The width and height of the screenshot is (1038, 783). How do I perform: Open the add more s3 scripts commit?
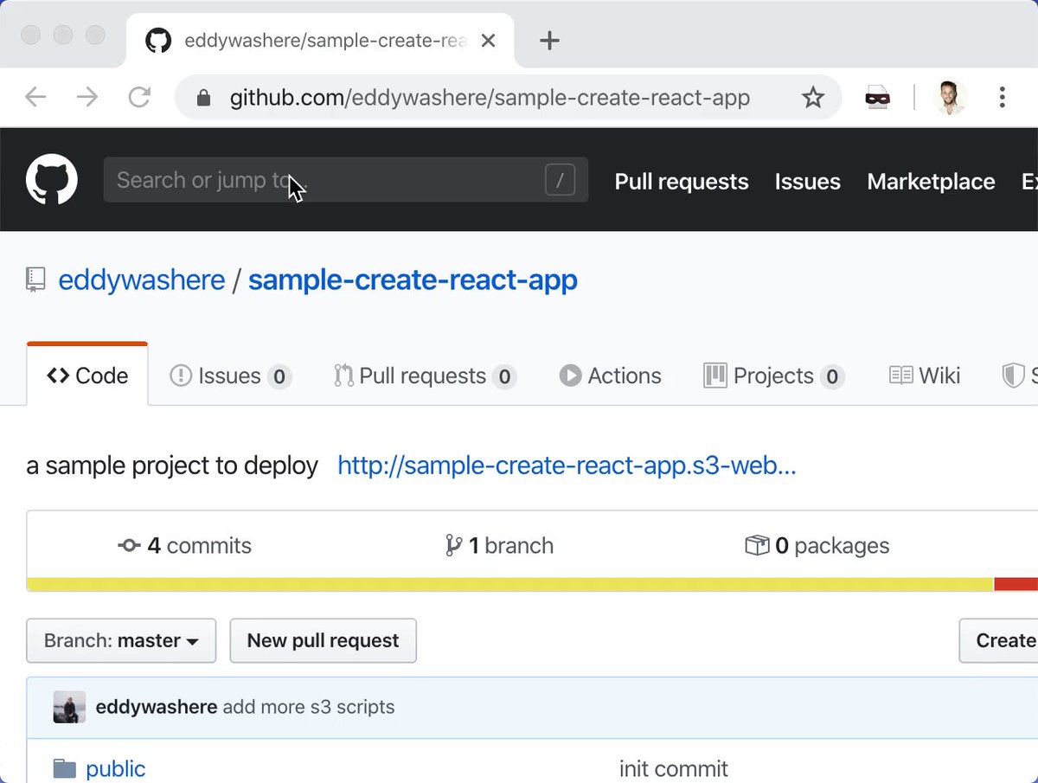click(309, 707)
